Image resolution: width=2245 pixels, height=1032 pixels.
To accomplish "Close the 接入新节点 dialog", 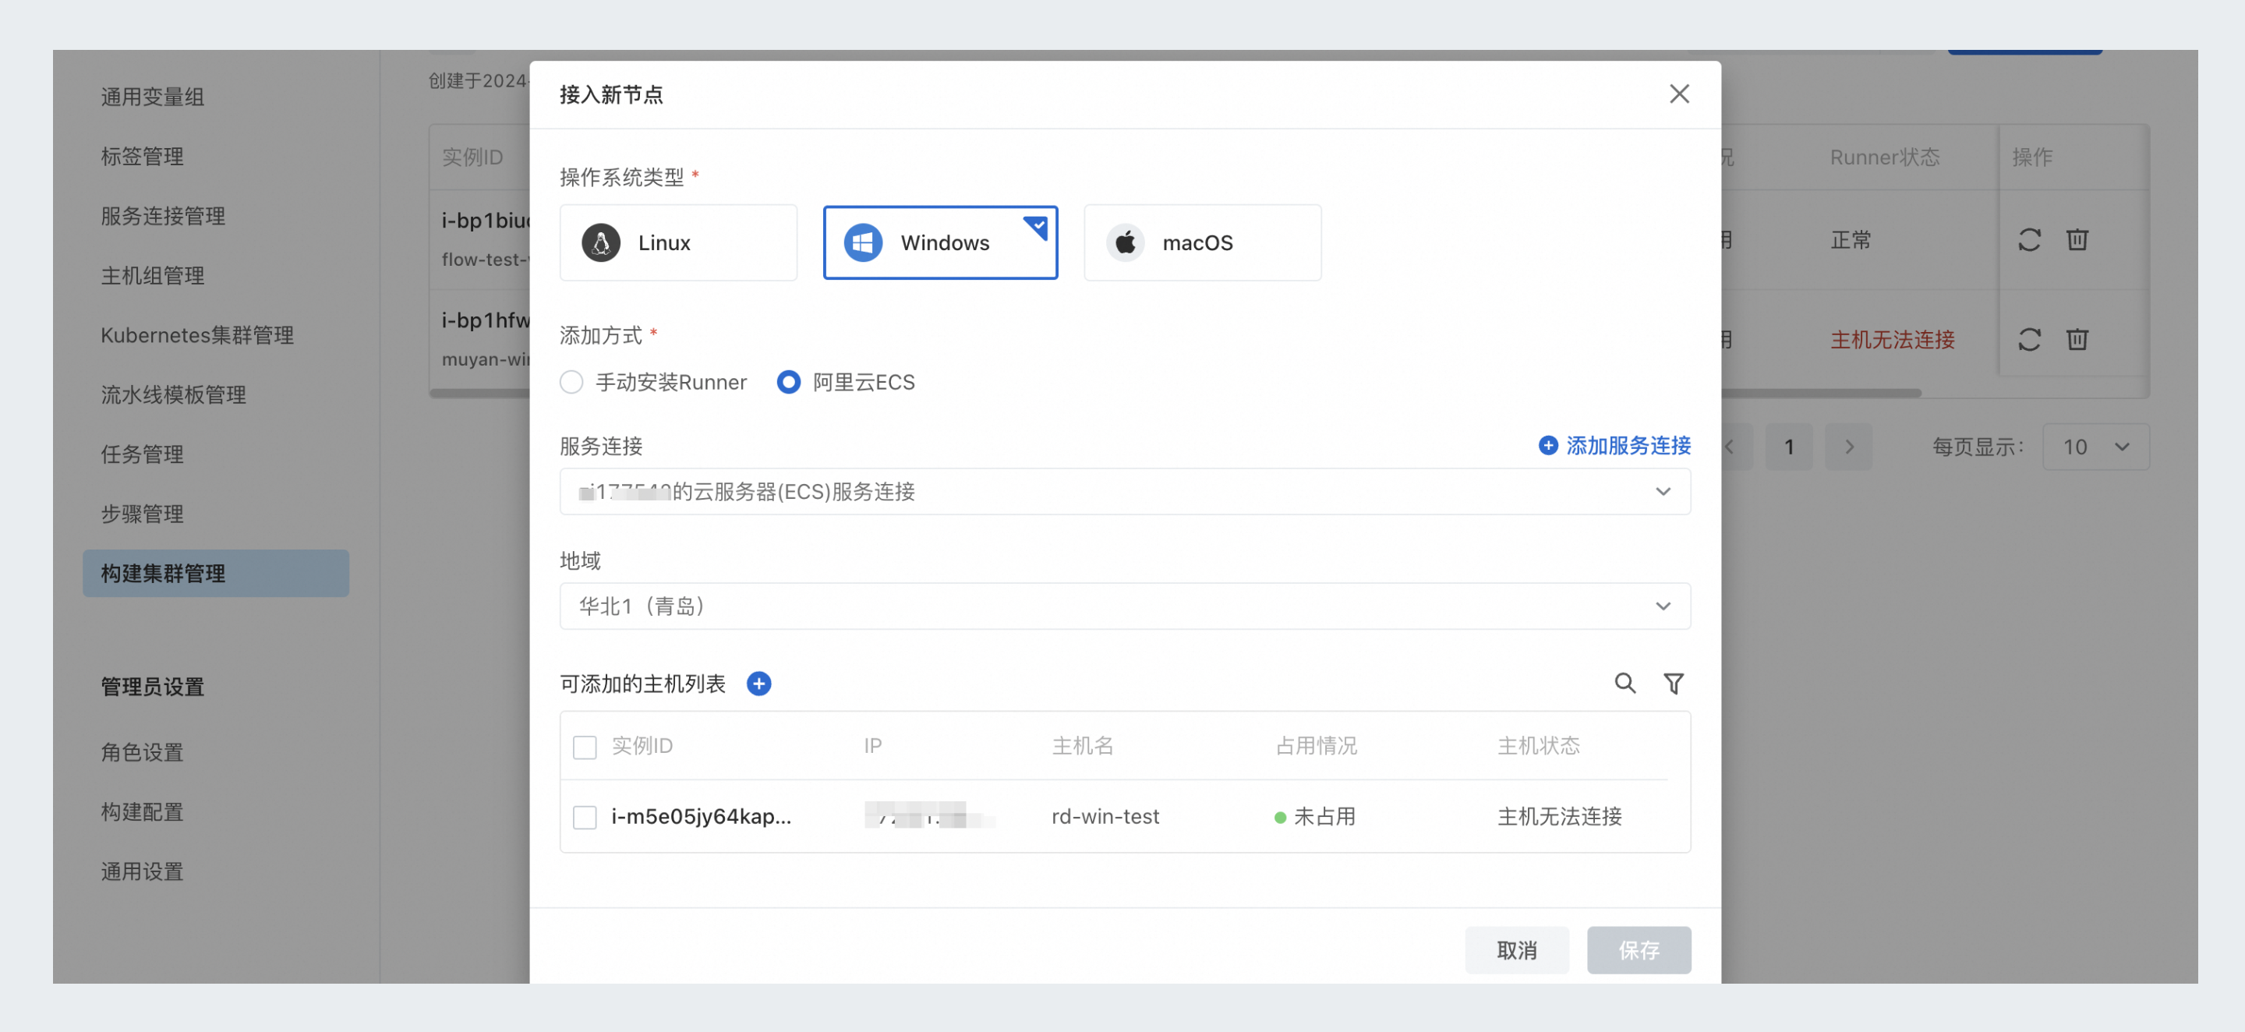I will coord(1678,94).
